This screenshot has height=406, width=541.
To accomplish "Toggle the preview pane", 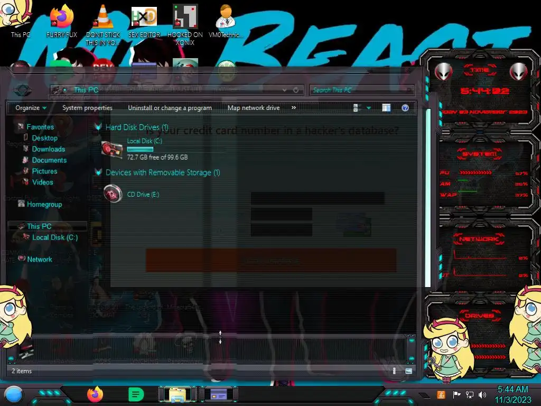I will click(x=386, y=108).
